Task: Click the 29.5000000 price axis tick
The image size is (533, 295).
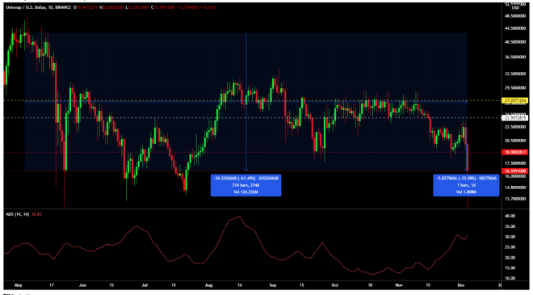Action: click(x=516, y=88)
